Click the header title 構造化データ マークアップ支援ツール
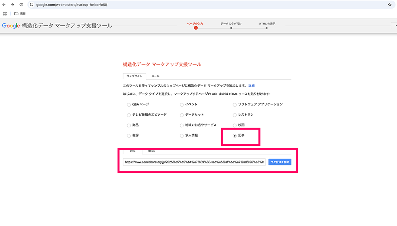This screenshot has width=397, height=226. (67, 26)
